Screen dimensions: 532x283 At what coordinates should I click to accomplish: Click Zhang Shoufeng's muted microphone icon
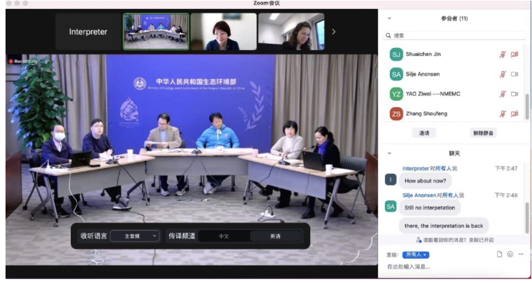pos(503,114)
